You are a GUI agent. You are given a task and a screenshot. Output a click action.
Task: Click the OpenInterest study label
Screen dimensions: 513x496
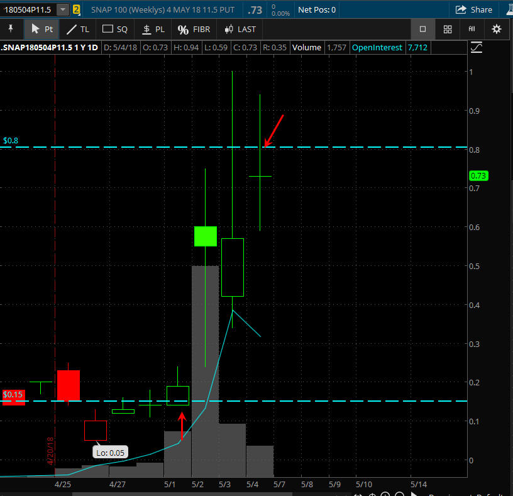(x=377, y=48)
